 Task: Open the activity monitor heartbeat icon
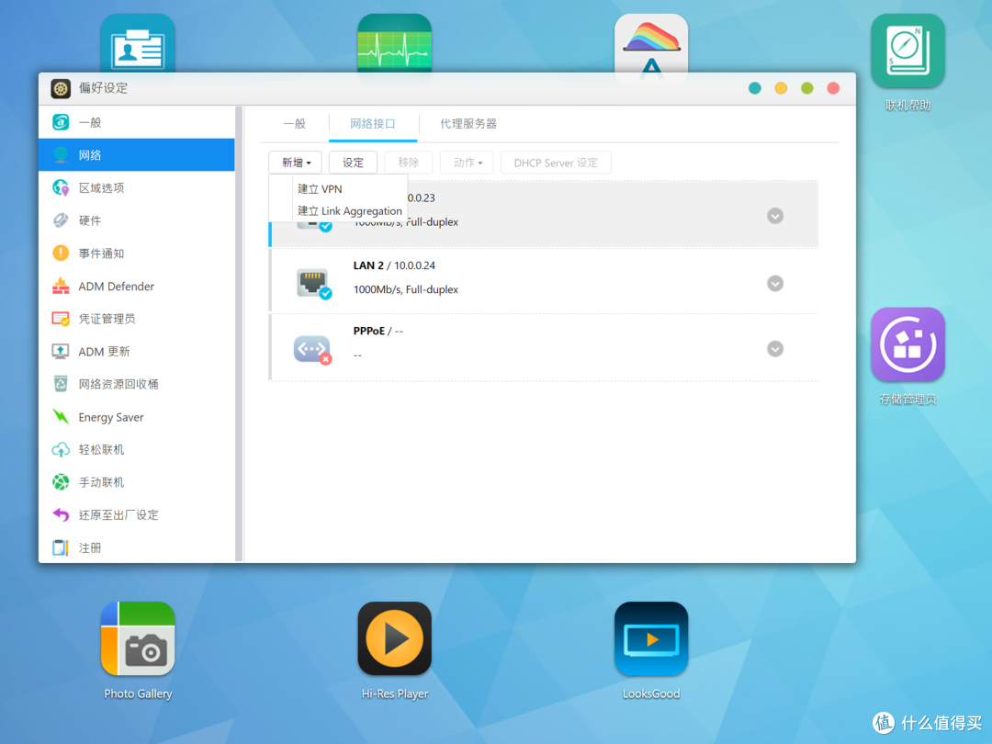tap(395, 43)
